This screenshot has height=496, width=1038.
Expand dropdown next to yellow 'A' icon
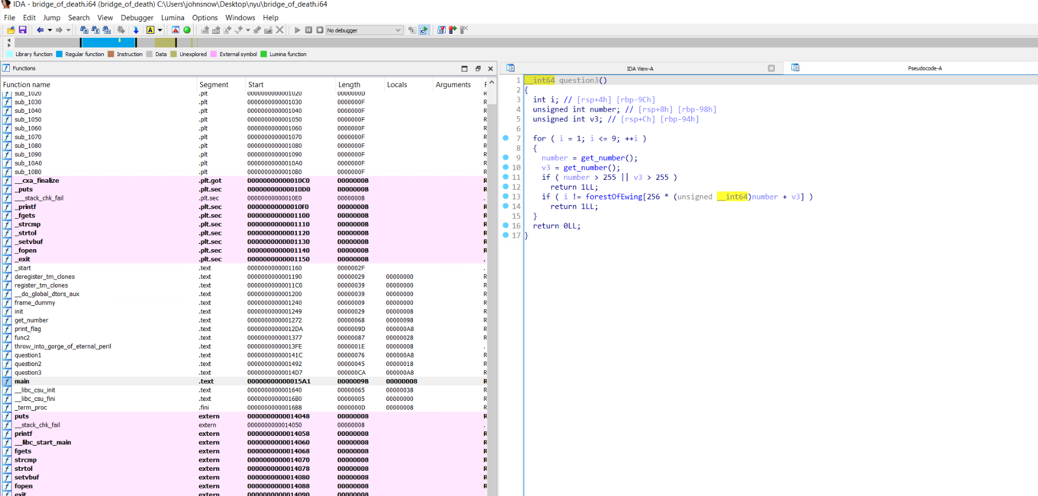(x=160, y=30)
